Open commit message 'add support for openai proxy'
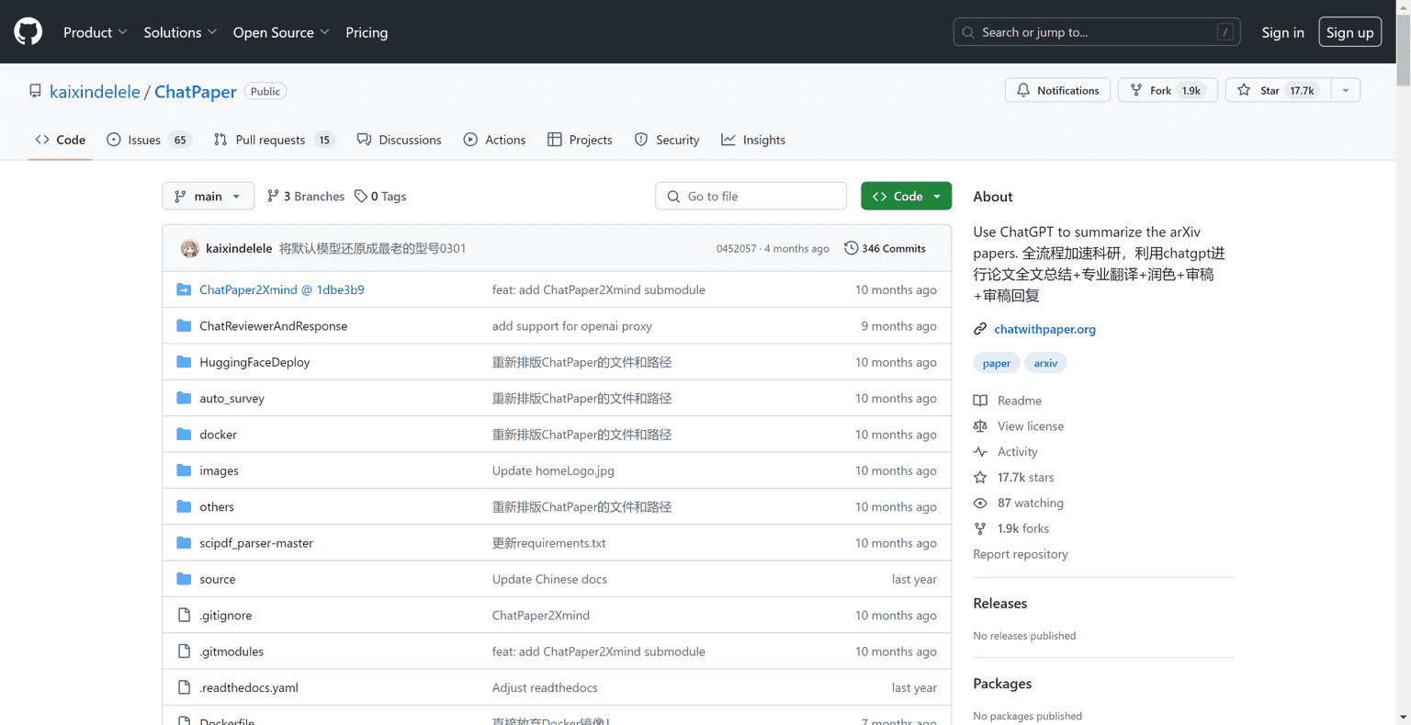This screenshot has height=725, width=1411. [571, 326]
